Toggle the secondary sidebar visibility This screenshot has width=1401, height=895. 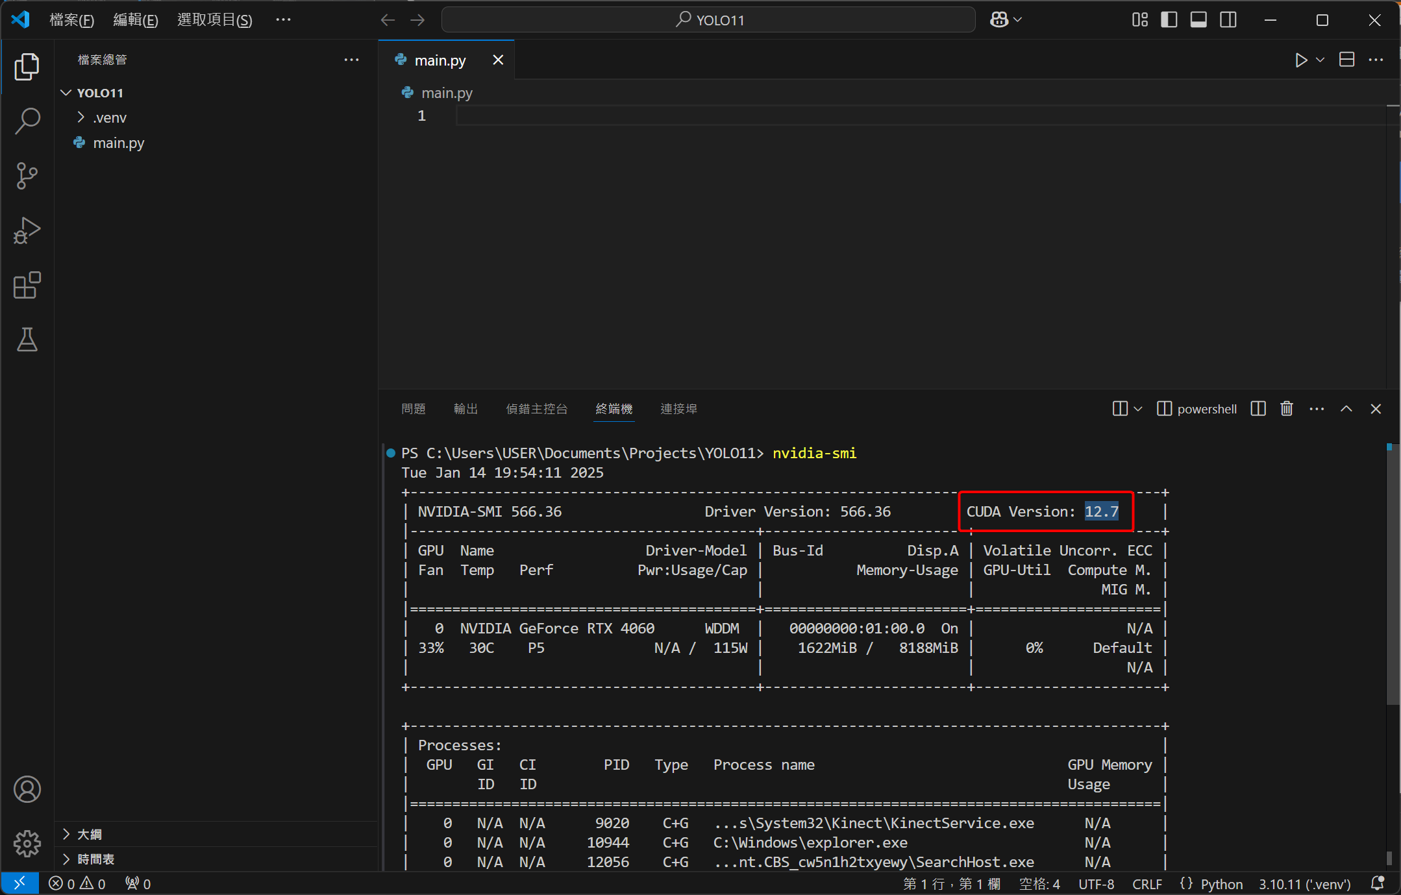pos(1228,20)
